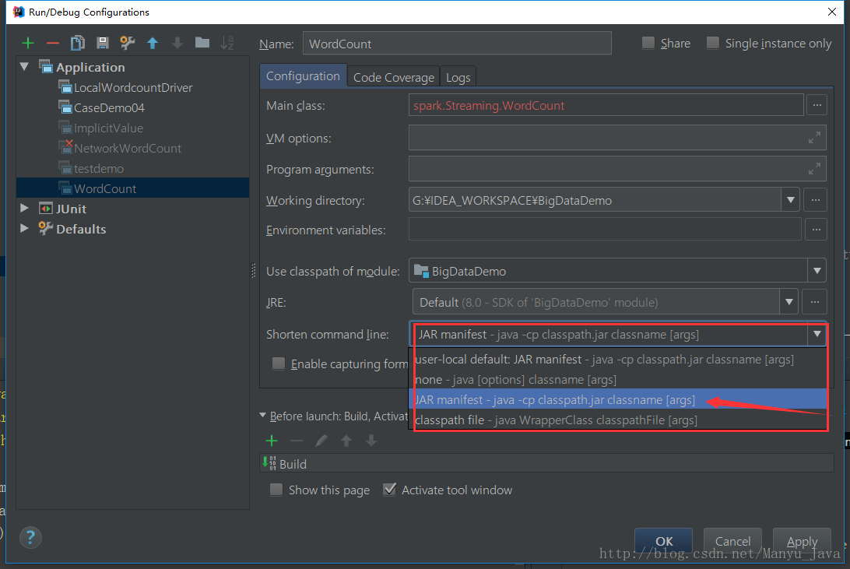This screenshot has height=569, width=850.
Task: Open JRE browse ellipsis button
Action: point(815,302)
